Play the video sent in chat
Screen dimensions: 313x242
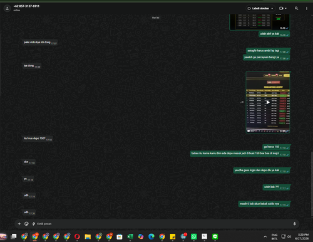pos(268,102)
